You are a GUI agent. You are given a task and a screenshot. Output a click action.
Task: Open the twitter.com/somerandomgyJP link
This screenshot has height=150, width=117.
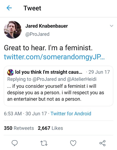click(54, 57)
